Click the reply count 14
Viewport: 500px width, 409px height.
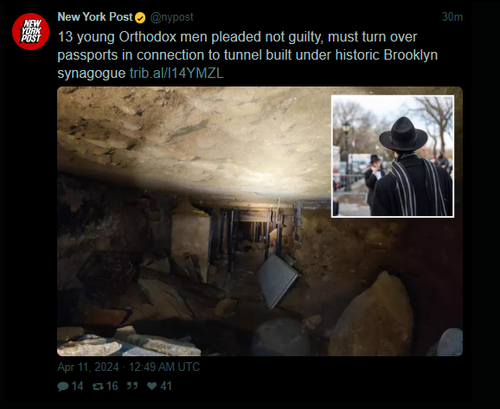pos(77,386)
